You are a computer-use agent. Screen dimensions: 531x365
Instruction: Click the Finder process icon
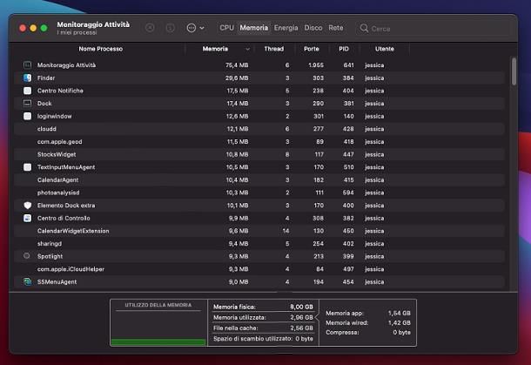tap(28, 78)
